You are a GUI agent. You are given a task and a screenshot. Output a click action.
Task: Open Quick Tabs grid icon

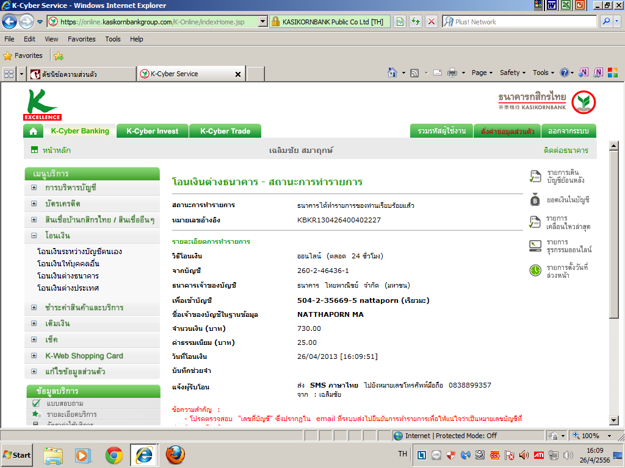click(x=9, y=74)
